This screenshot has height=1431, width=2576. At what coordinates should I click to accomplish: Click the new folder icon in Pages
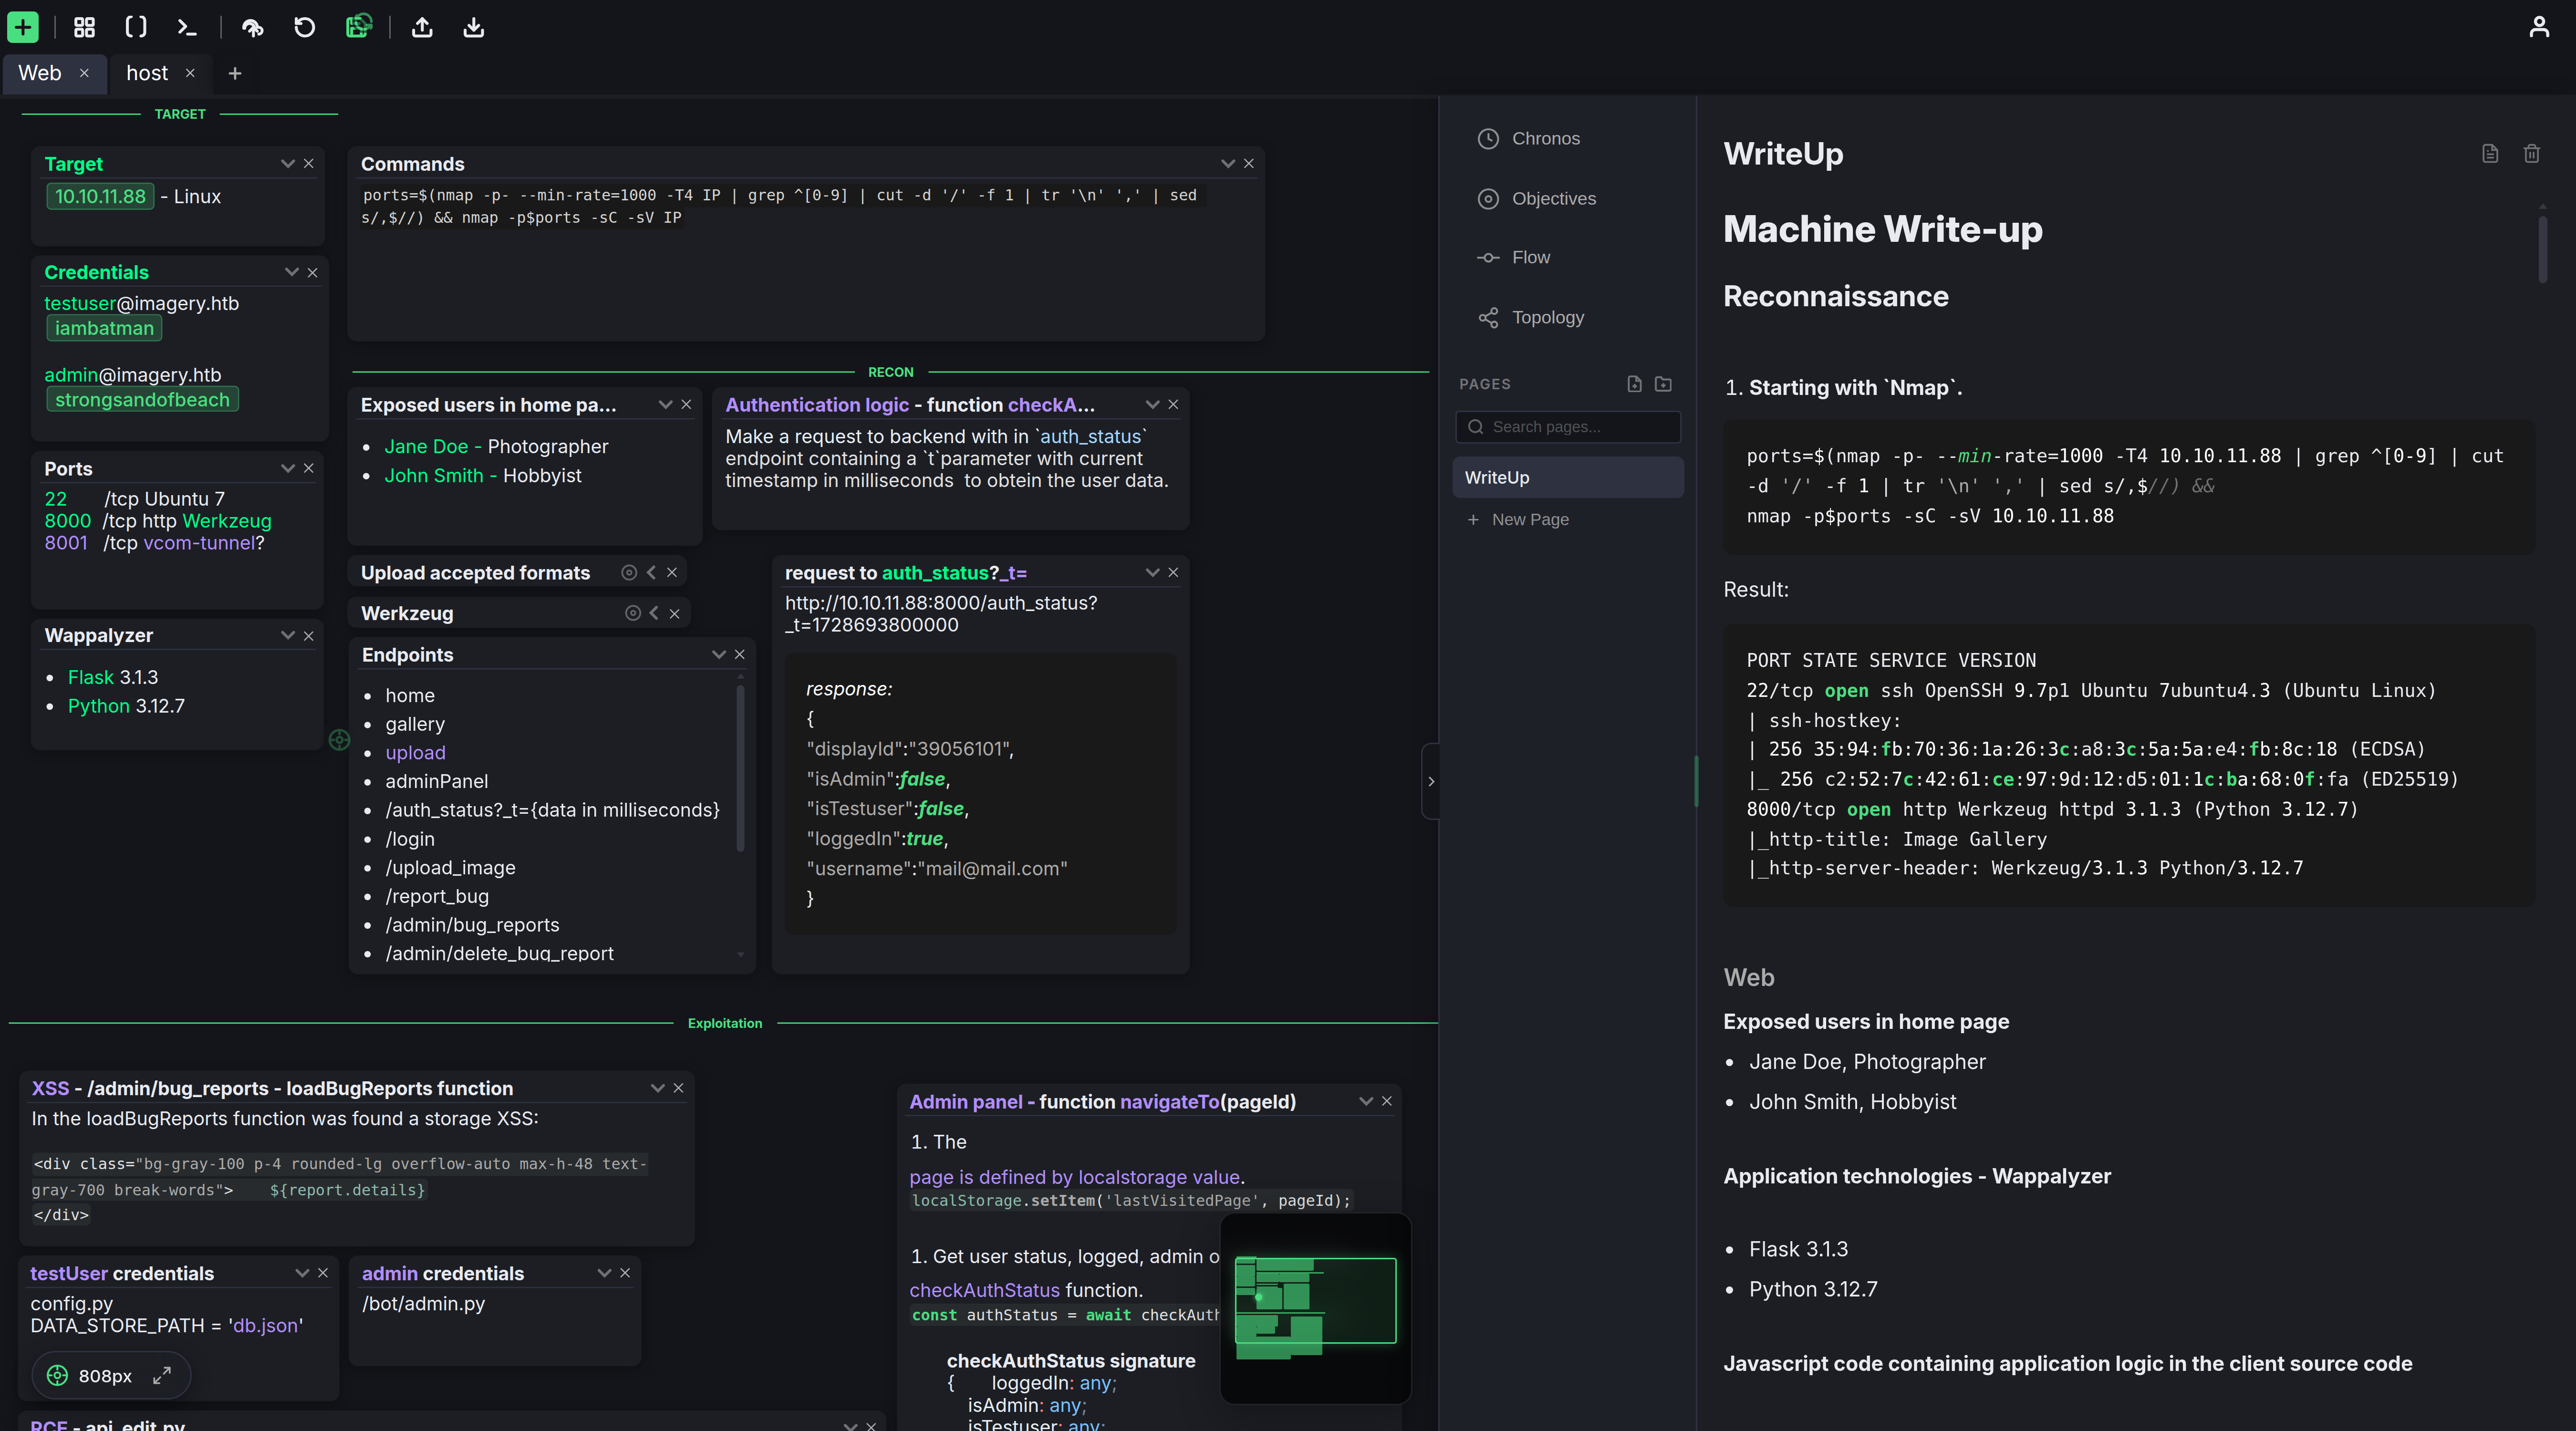coord(1663,384)
